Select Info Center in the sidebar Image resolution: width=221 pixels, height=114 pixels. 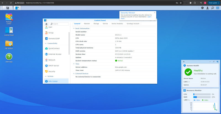click(56, 81)
